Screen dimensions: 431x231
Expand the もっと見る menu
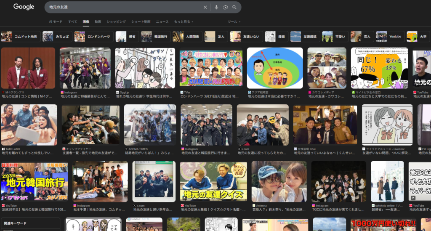[x=184, y=21]
